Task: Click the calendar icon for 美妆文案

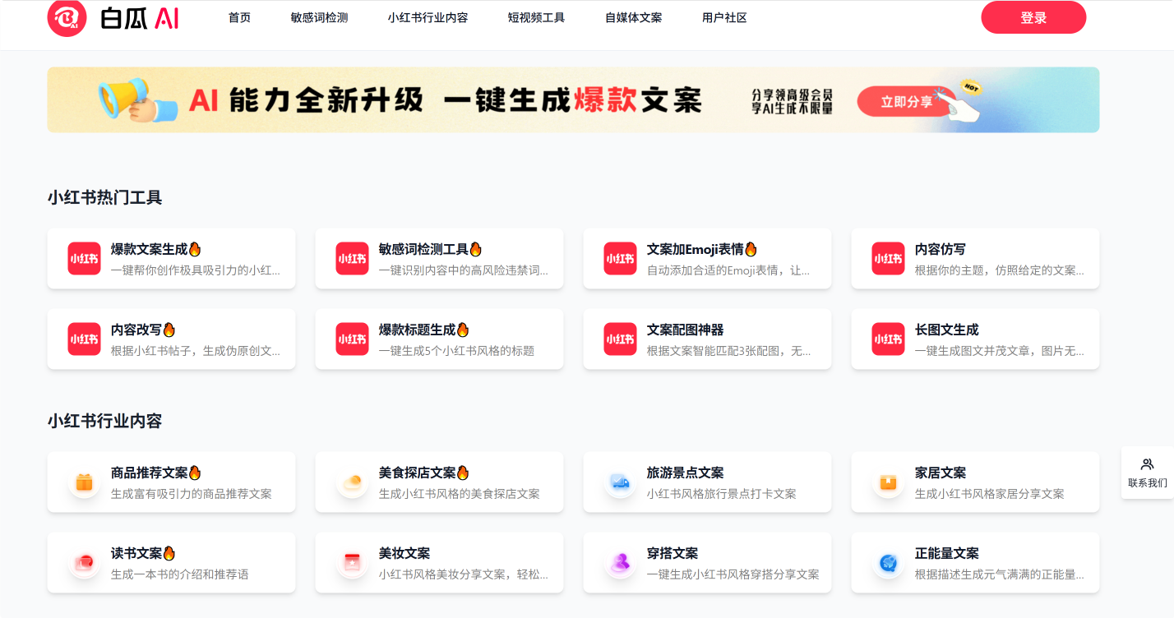Action: click(352, 562)
